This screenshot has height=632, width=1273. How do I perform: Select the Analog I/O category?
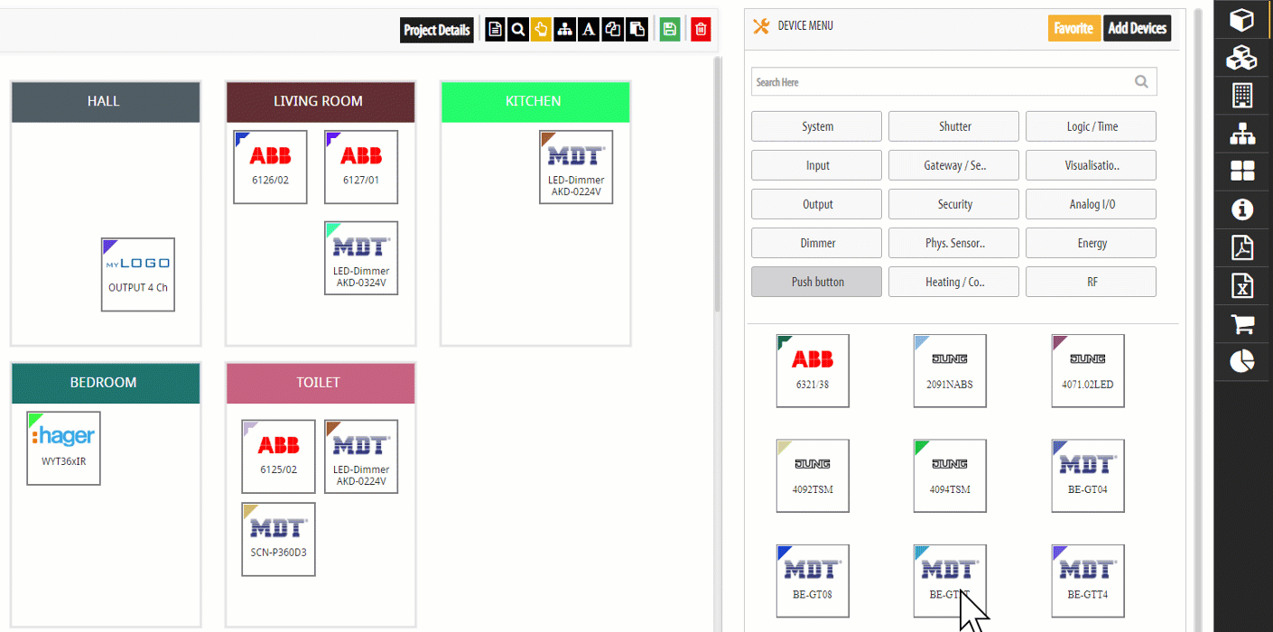coord(1092,204)
